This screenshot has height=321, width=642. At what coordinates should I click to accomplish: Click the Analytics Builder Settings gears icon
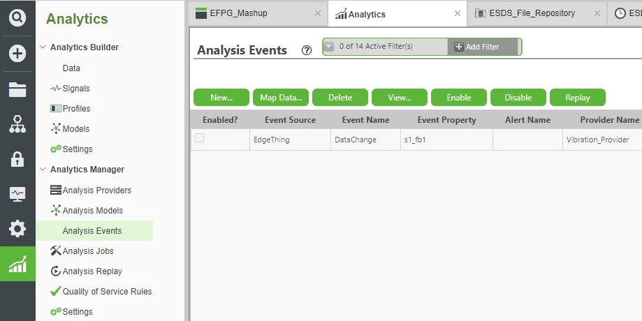click(56, 149)
